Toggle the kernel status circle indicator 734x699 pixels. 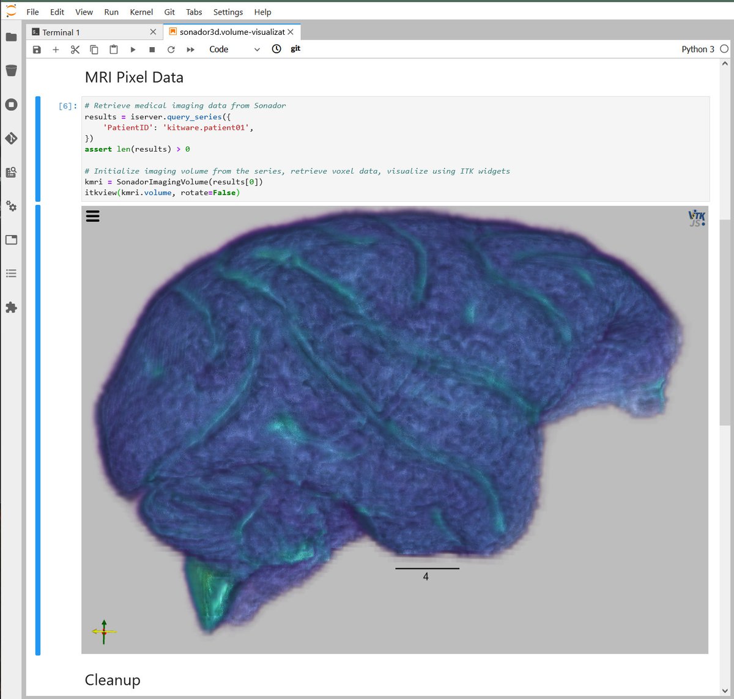724,49
